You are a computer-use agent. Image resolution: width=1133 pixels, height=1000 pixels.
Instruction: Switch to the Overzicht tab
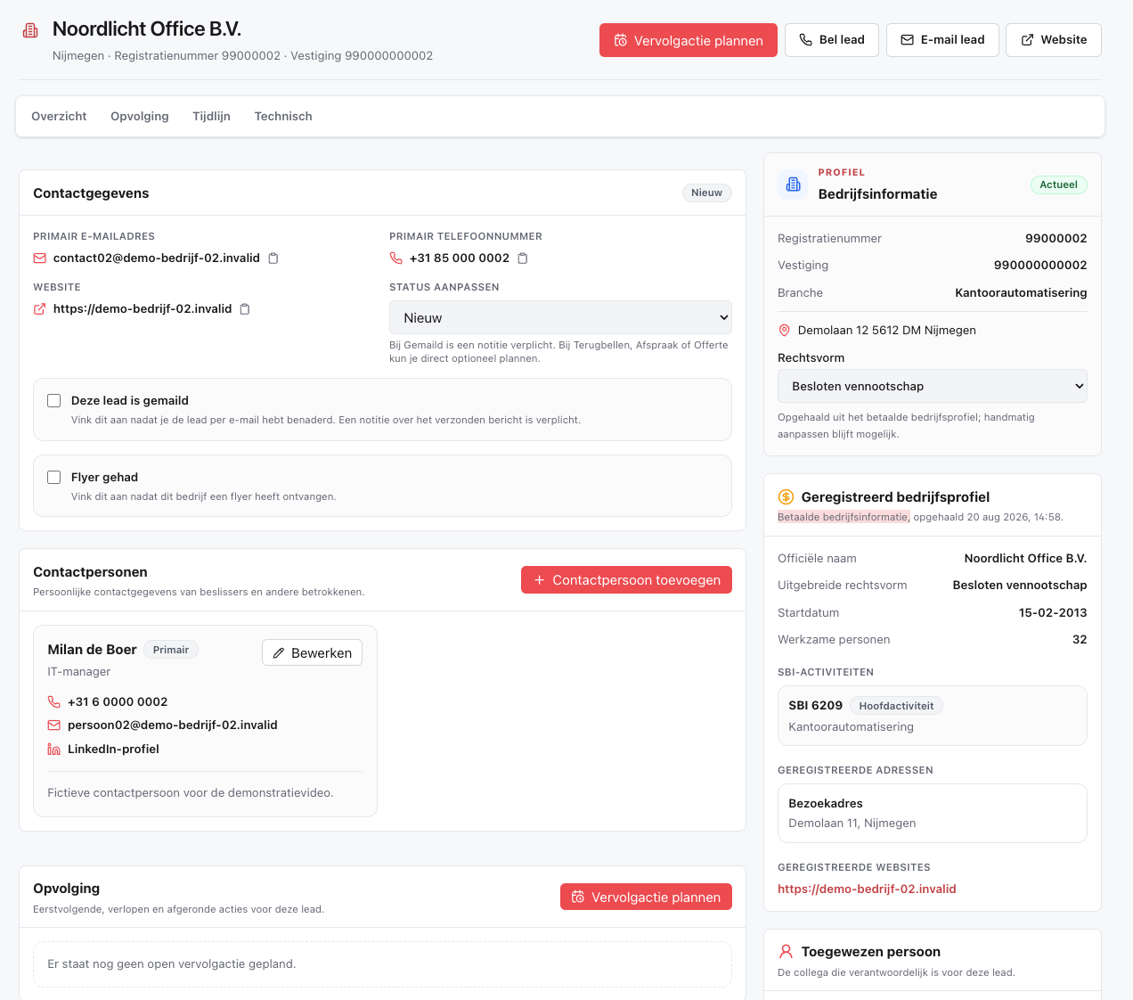click(x=59, y=117)
